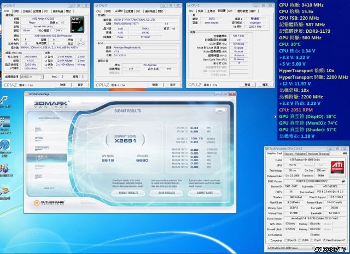Click the GPU-Z BIOS Version field

click(312, 181)
